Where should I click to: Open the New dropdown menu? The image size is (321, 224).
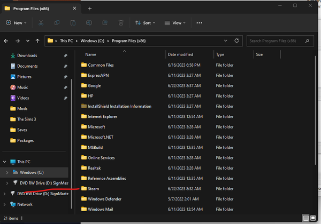pyautogui.click(x=16, y=23)
